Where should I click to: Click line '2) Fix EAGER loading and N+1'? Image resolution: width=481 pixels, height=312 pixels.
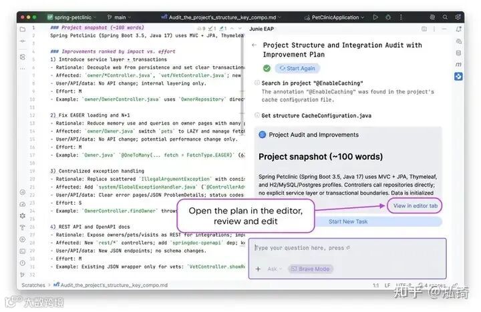coord(90,115)
